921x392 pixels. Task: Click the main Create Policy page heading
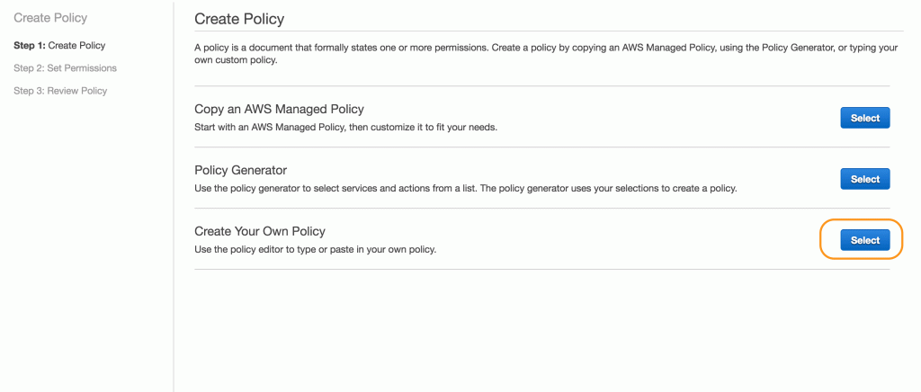(239, 20)
